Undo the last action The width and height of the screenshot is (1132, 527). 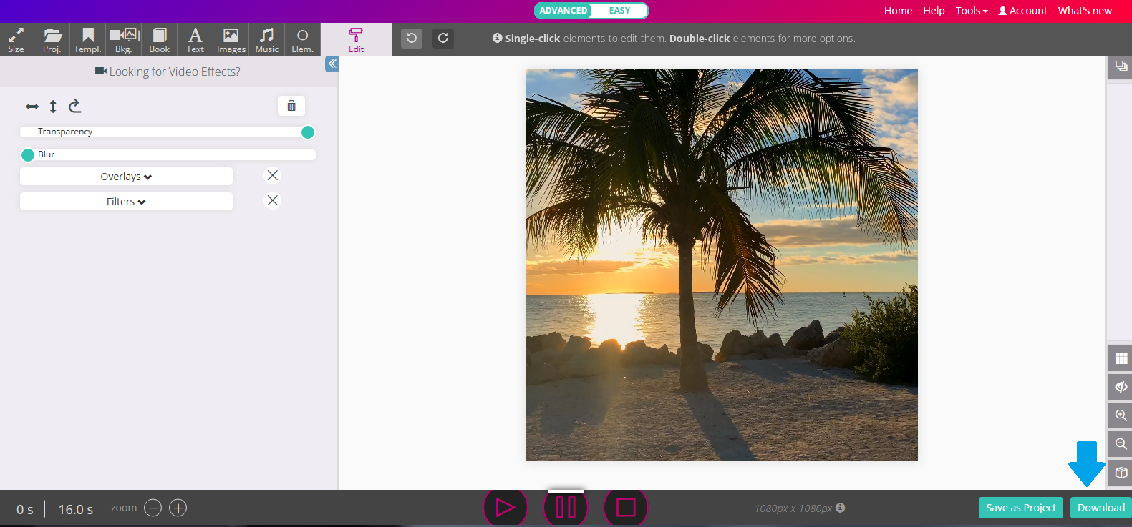pos(412,39)
